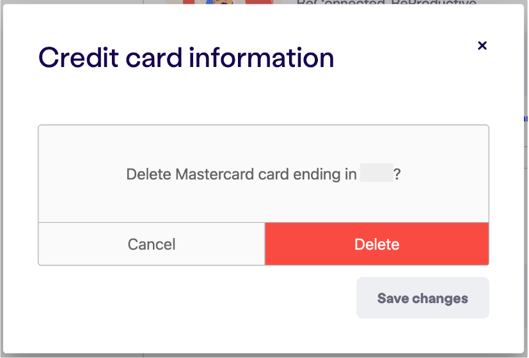Click the word 'information' in dialog title

[262, 58]
